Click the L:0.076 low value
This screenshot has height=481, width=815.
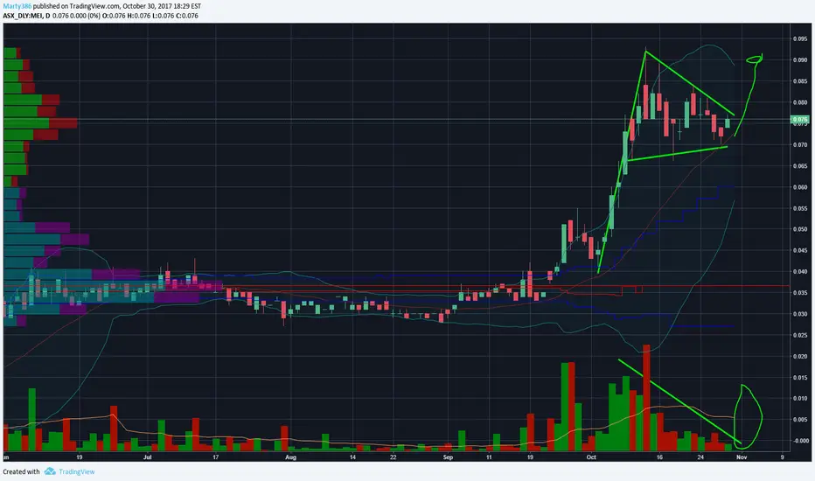coord(162,16)
